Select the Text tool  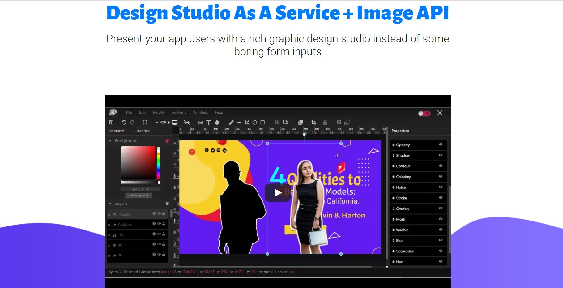pos(209,122)
